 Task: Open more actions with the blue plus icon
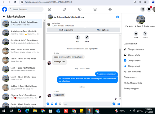click(48, 104)
